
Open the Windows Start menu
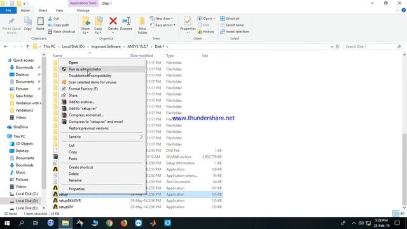(7, 223)
